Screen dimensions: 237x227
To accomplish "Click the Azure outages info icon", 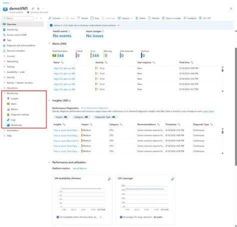I will click(x=103, y=31).
